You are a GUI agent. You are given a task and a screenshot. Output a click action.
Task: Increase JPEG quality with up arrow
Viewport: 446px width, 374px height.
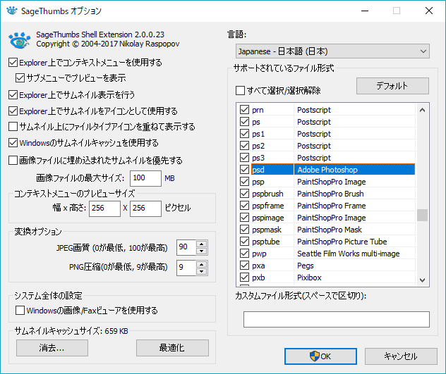pos(201,244)
